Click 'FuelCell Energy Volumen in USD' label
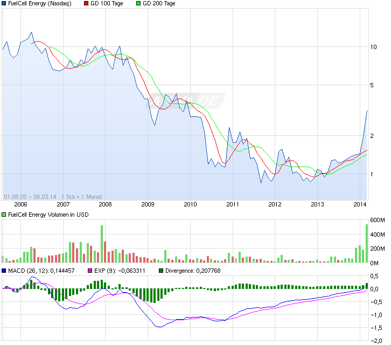Screen dimensions: 391x345 48,215
